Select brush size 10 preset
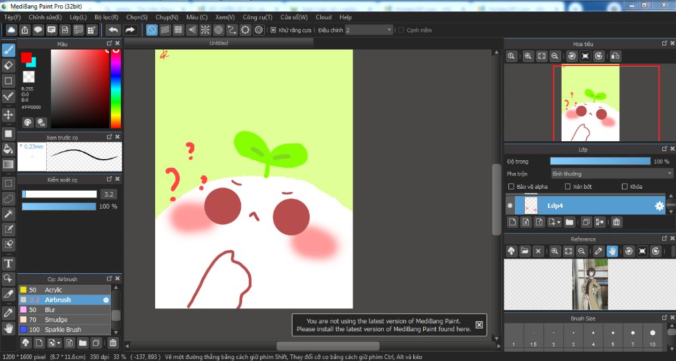This screenshot has height=361, width=676. point(652,337)
